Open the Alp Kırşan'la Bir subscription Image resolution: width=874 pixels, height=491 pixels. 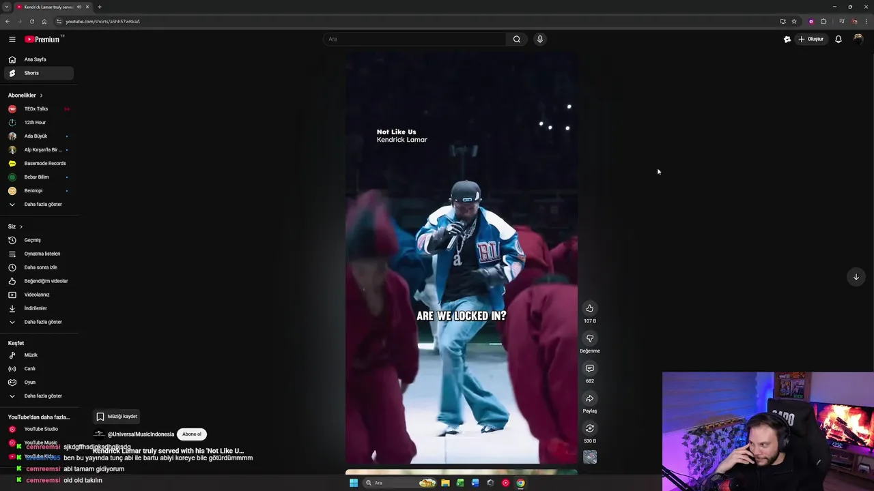click(38, 150)
